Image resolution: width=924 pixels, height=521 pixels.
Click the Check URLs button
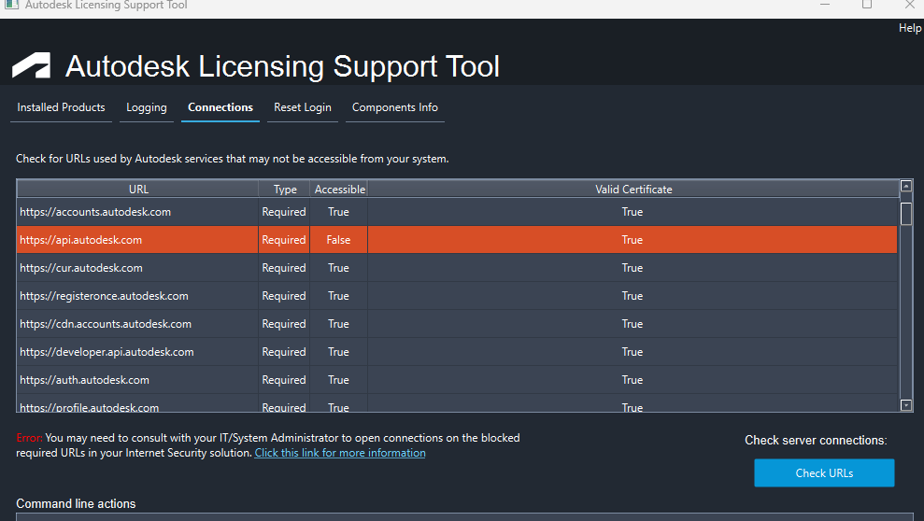click(824, 472)
